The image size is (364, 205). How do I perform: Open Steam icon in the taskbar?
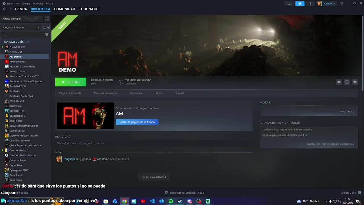(180, 201)
